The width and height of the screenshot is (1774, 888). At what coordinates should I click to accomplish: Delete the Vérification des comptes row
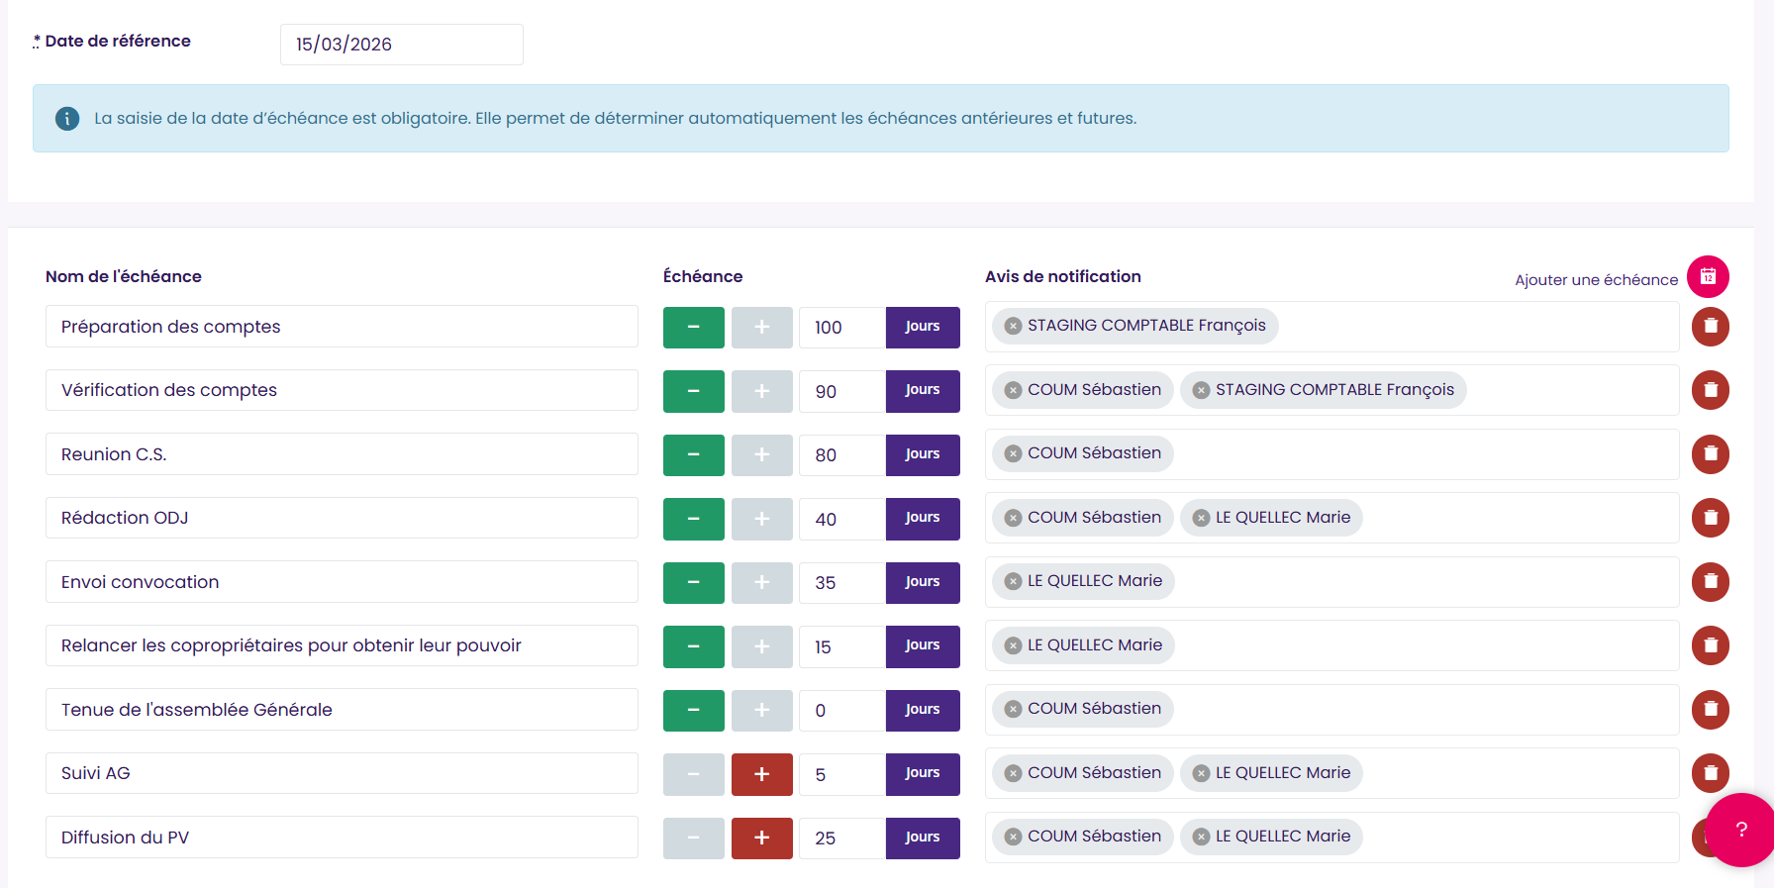pyautogui.click(x=1710, y=390)
